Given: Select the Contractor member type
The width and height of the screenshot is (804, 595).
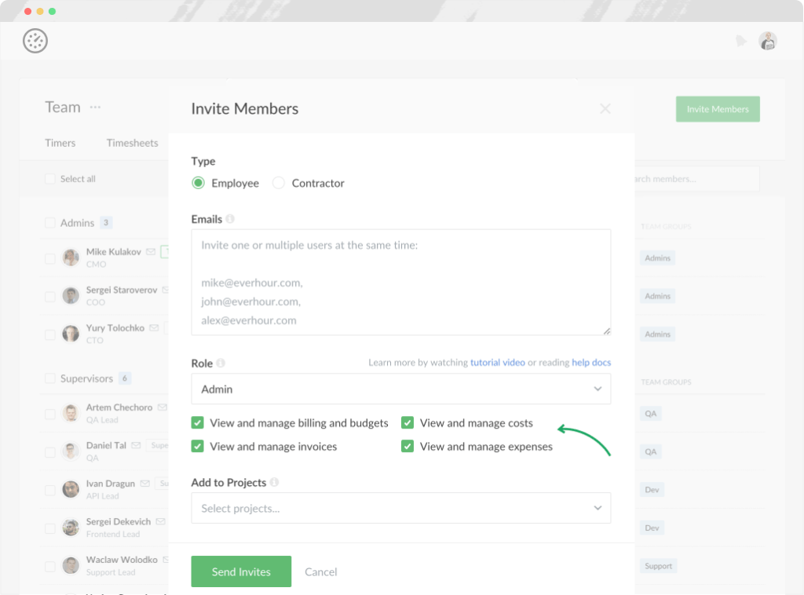Looking at the screenshot, I should click(x=279, y=182).
